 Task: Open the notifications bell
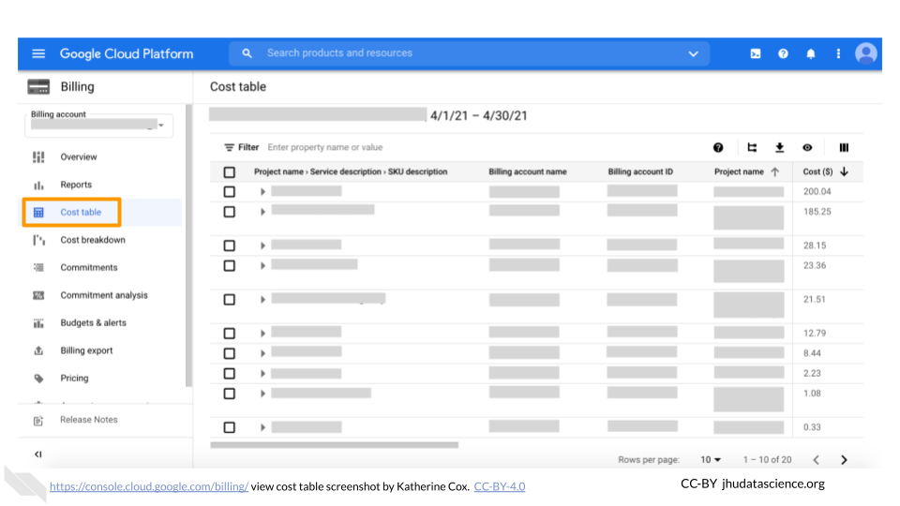[x=810, y=53]
